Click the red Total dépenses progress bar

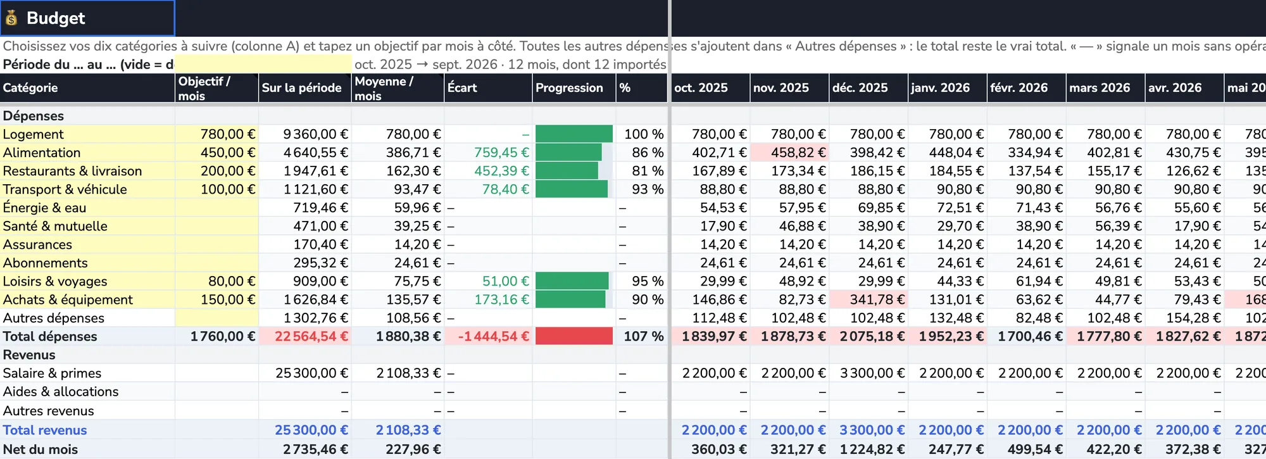(574, 336)
